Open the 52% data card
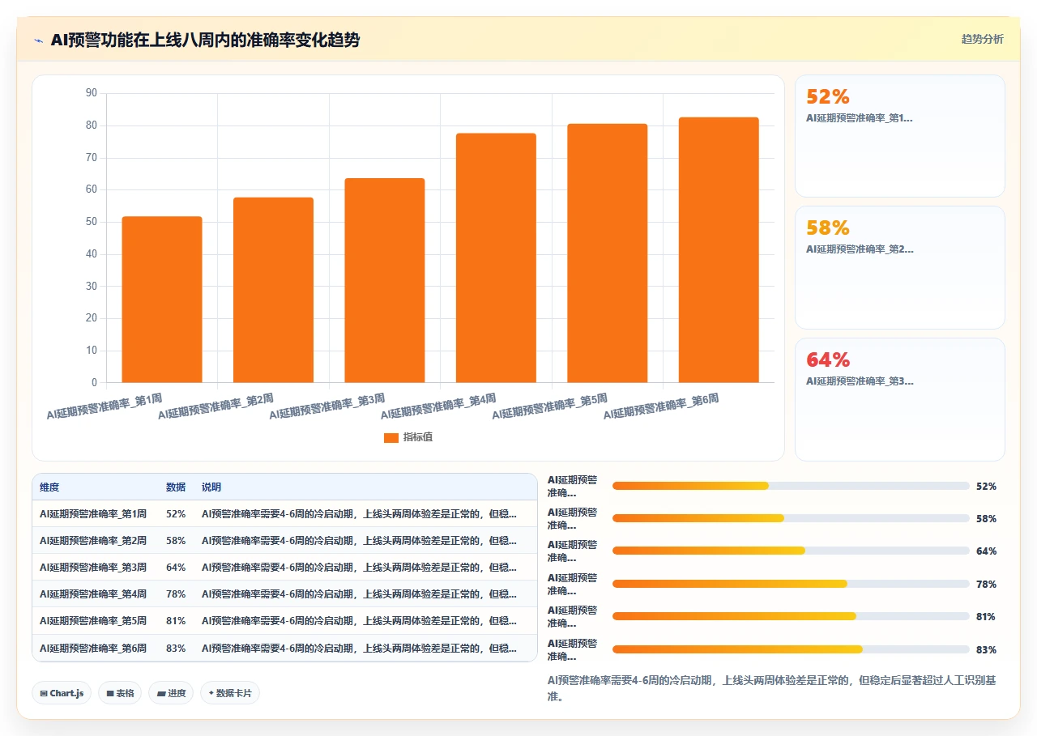 [x=900, y=136]
